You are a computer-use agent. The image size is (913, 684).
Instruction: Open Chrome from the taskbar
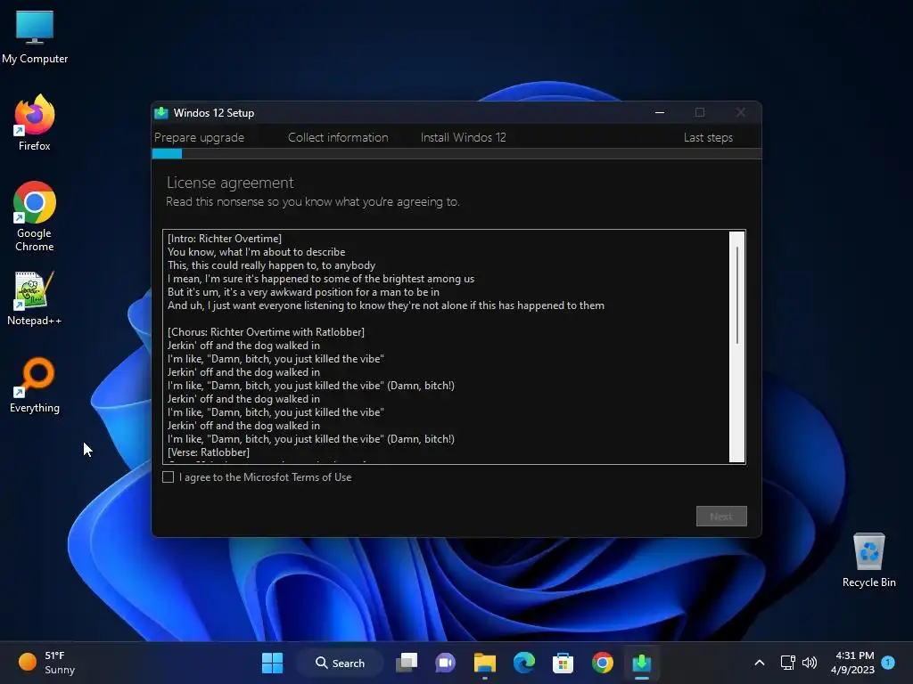[x=602, y=663]
